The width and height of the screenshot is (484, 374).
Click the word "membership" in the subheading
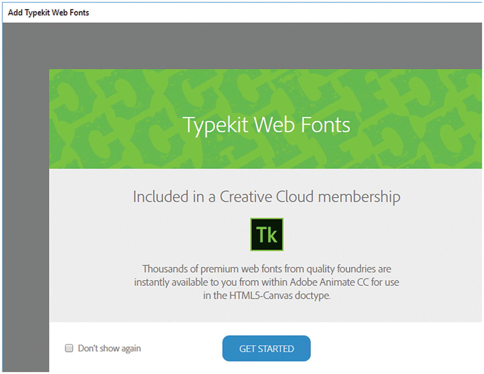point(359,197)
